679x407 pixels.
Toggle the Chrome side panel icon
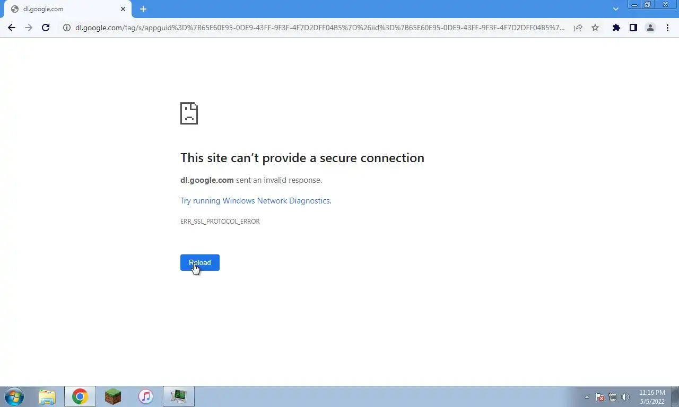coord(633,28)
